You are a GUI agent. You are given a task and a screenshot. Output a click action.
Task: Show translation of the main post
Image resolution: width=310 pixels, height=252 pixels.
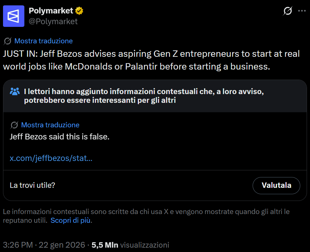point(43,41)
